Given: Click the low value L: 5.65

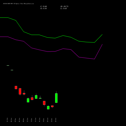Looking at the screenshot, I should pyautogui.click(x=64, y=9).
